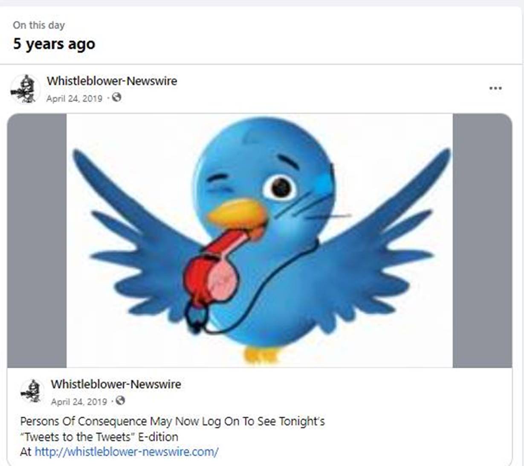Viewport: 524px width, 466px height.
Task: Click the "On this day" label
Action: [39, 25]
